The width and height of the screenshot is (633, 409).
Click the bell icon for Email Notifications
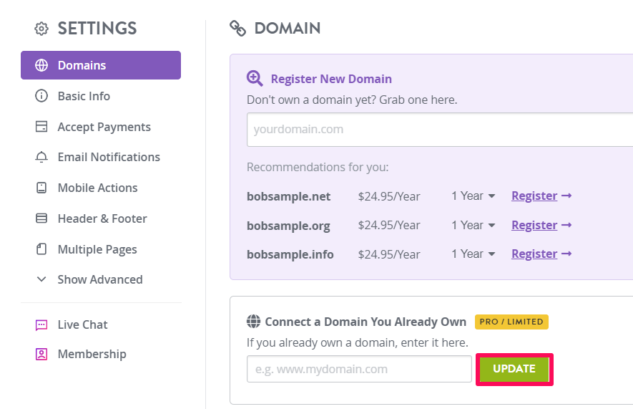(x=41, y=157)
